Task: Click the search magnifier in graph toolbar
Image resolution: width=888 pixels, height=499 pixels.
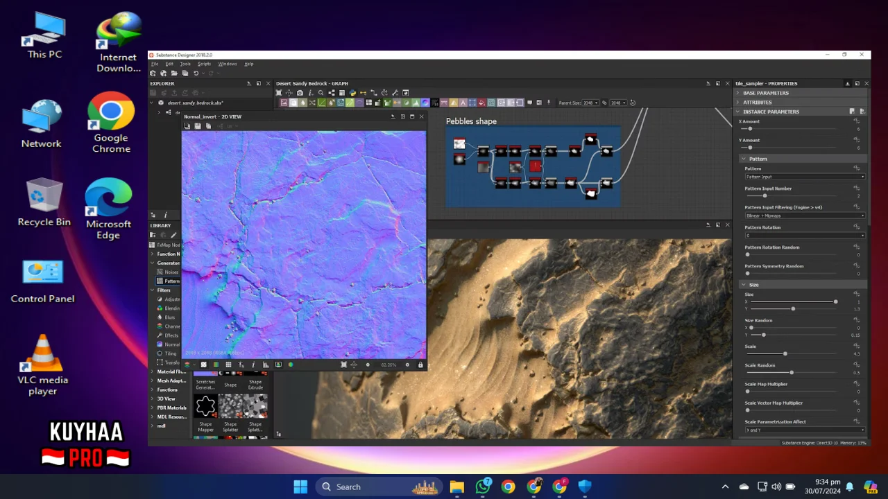Action: 321,92
